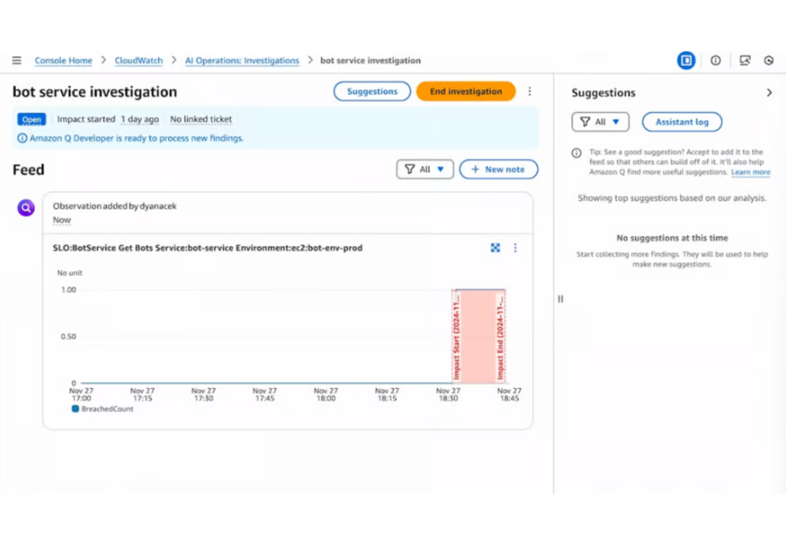Open the info panel from the top bar
786x545 pixels.
(715, 60)
